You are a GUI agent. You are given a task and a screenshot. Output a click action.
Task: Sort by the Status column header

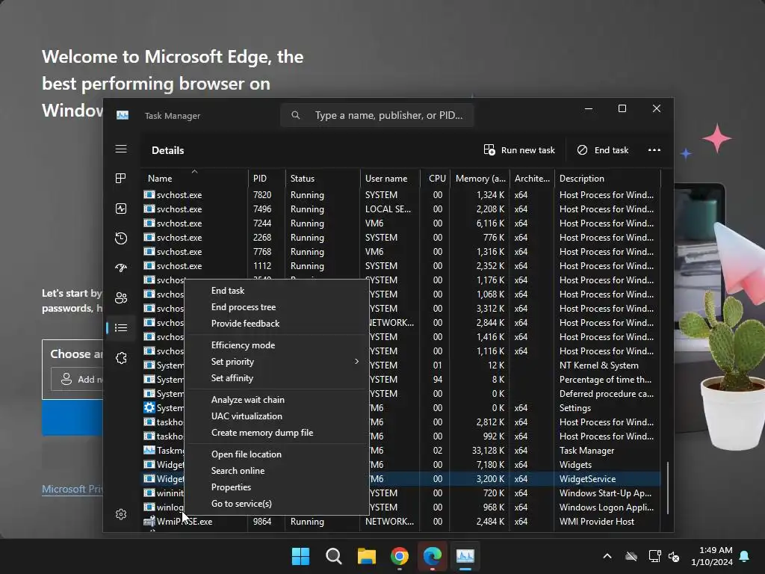pos(323,178)
